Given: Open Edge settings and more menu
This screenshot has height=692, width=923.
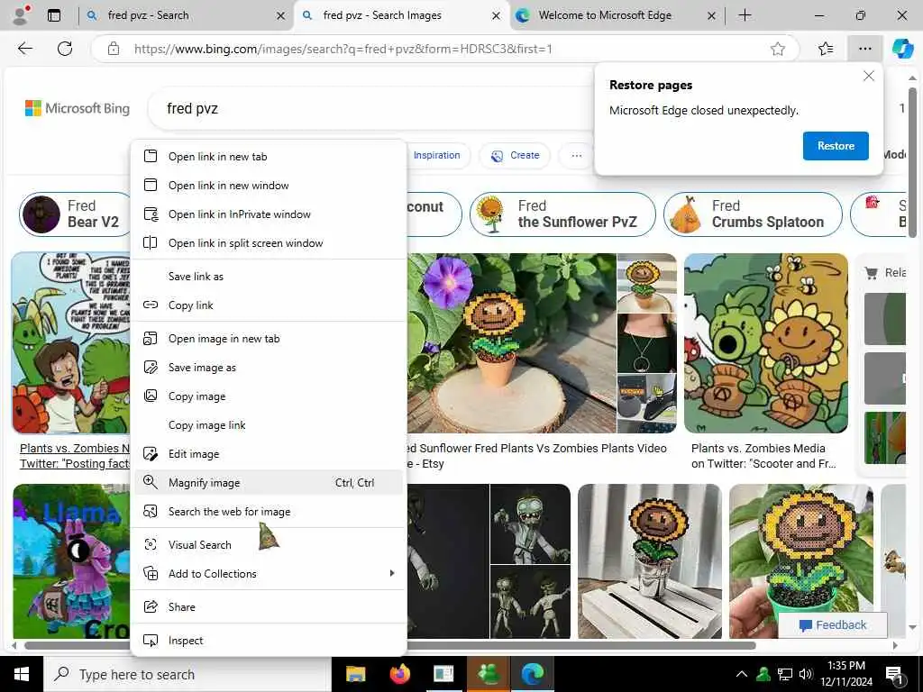Looking at the screenshot, I should (x=864, y=49).
